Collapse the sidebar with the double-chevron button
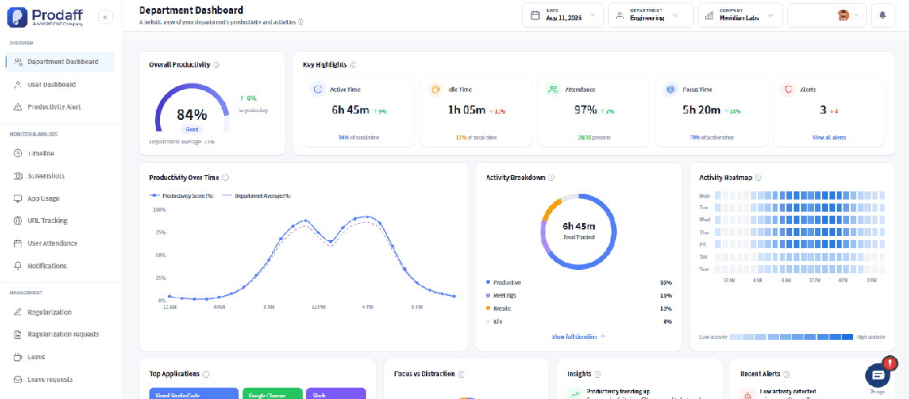Viewport: 909px width, 399px height. pyautogui.click(x=106, y=17)
